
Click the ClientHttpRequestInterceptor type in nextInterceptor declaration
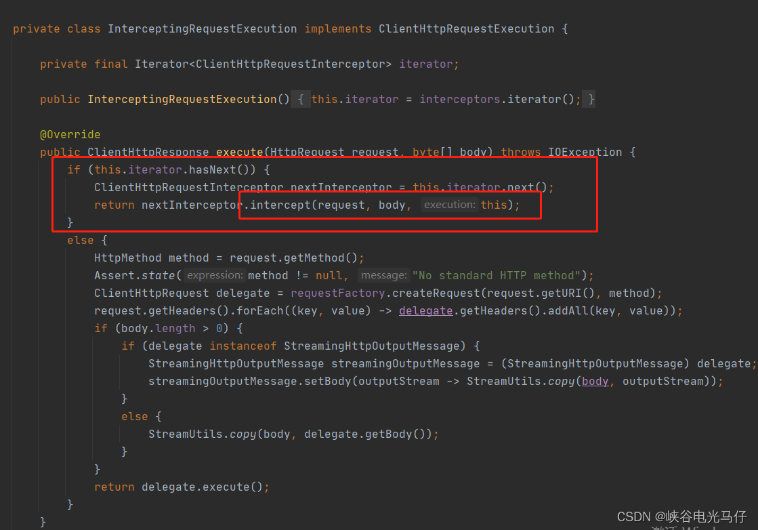[x=191, y=187]
